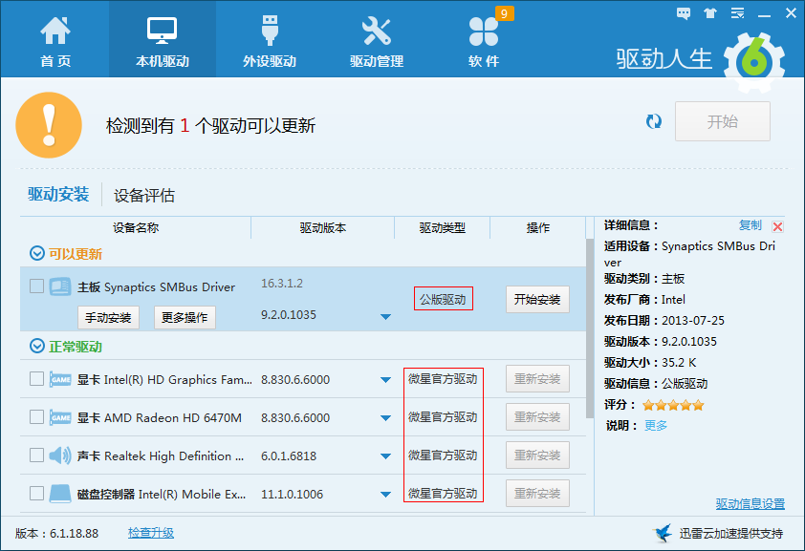
Task: Open the 9.2.0.1035 version dropdown
Action: click(x=385, y=315)
